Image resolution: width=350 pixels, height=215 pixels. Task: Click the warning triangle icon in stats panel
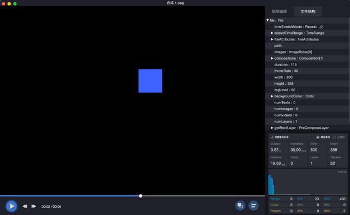coord(272,137)
